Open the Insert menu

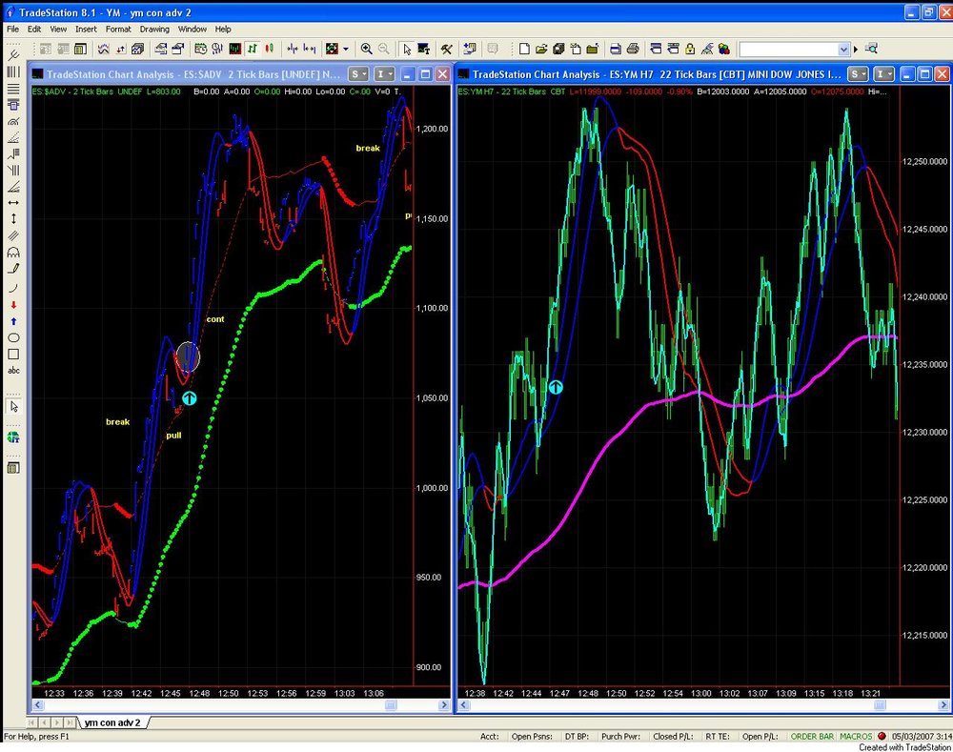pos(86,29)
